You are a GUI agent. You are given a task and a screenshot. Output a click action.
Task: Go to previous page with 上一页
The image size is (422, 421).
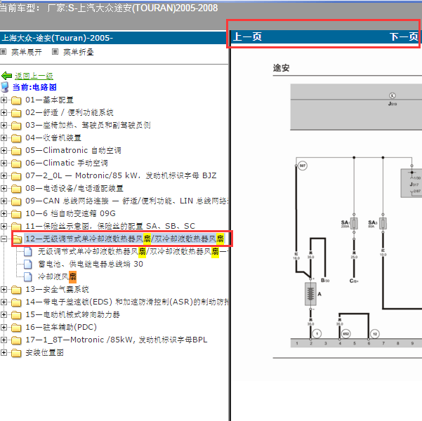point(247,36)
